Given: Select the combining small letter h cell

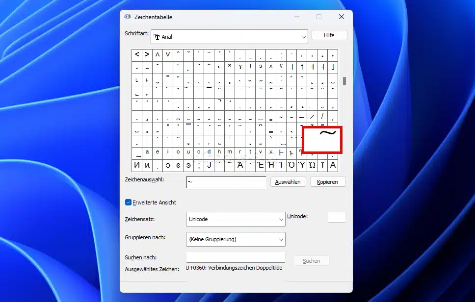Looking at the screenshot, I should coord(219,153).
